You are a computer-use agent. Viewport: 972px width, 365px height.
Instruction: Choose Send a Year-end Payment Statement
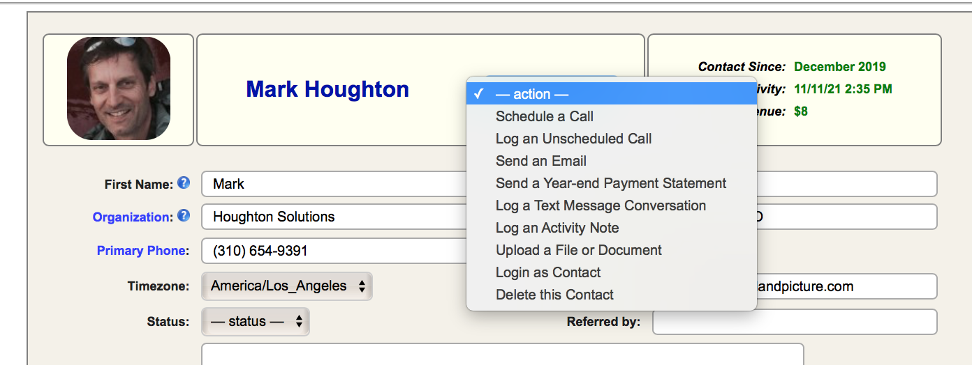(610, 183)
